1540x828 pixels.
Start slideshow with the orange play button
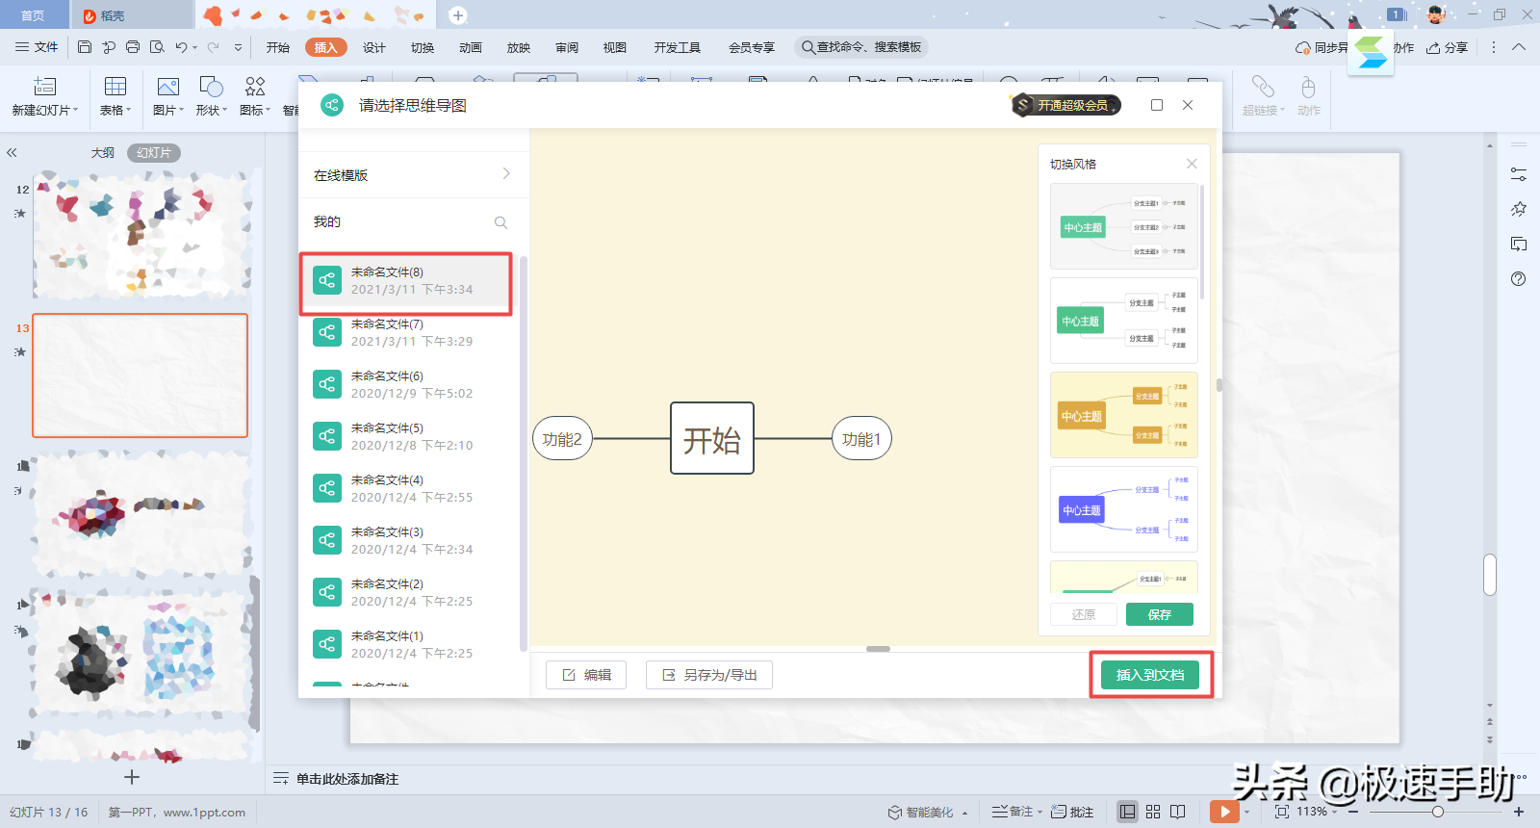pos(1223,812)
